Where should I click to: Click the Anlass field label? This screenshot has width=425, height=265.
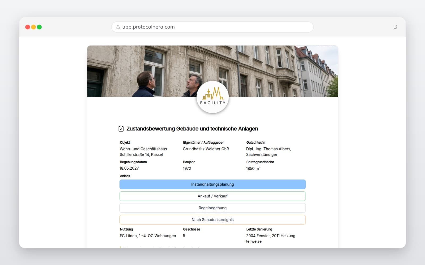click(x=125, y=176)
